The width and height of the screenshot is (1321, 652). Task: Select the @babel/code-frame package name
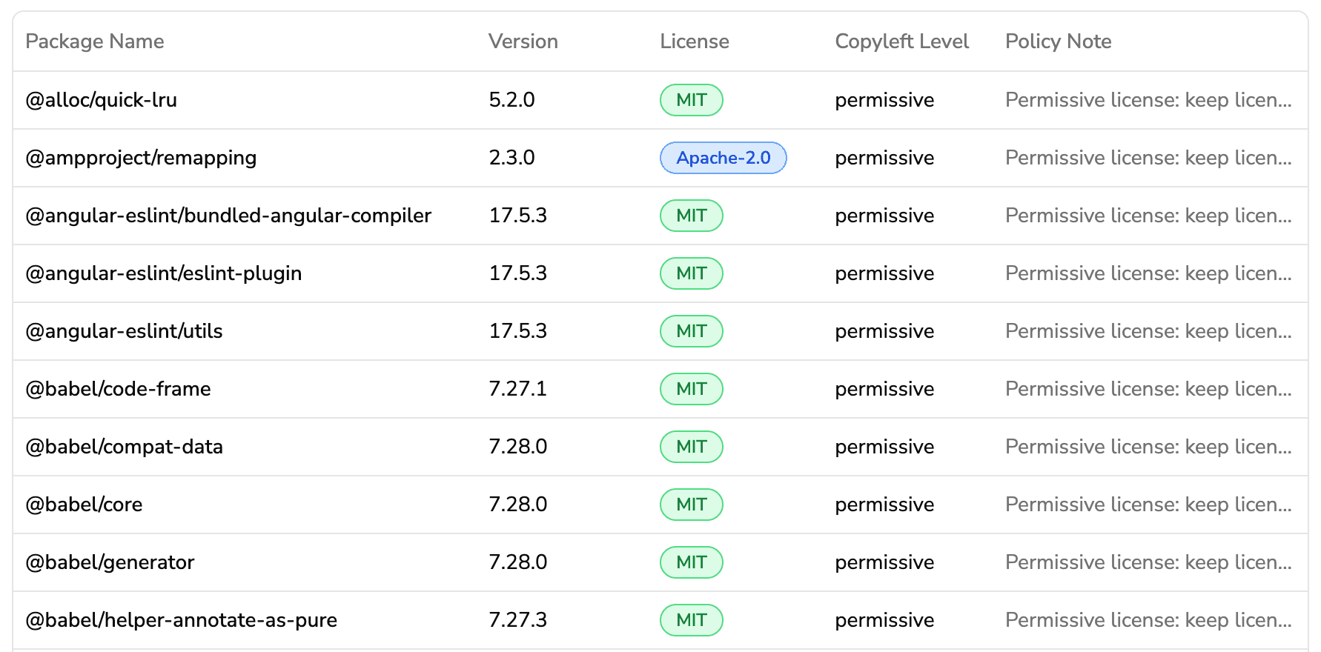118,389
